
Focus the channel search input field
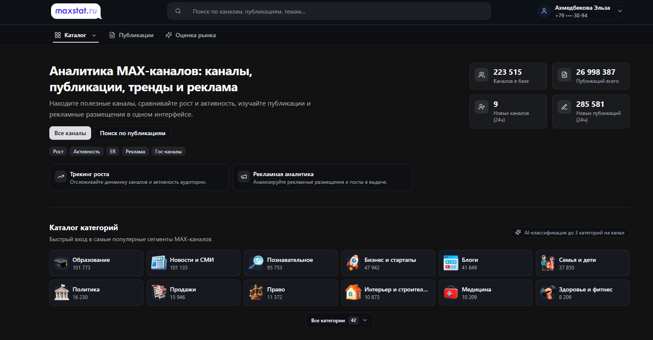pos(329,11)
